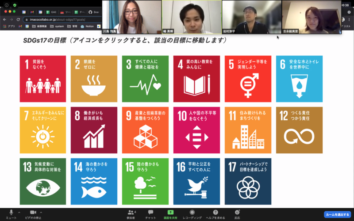Select 吉永絵美里 participant video thumbnail

pos(312,17)
